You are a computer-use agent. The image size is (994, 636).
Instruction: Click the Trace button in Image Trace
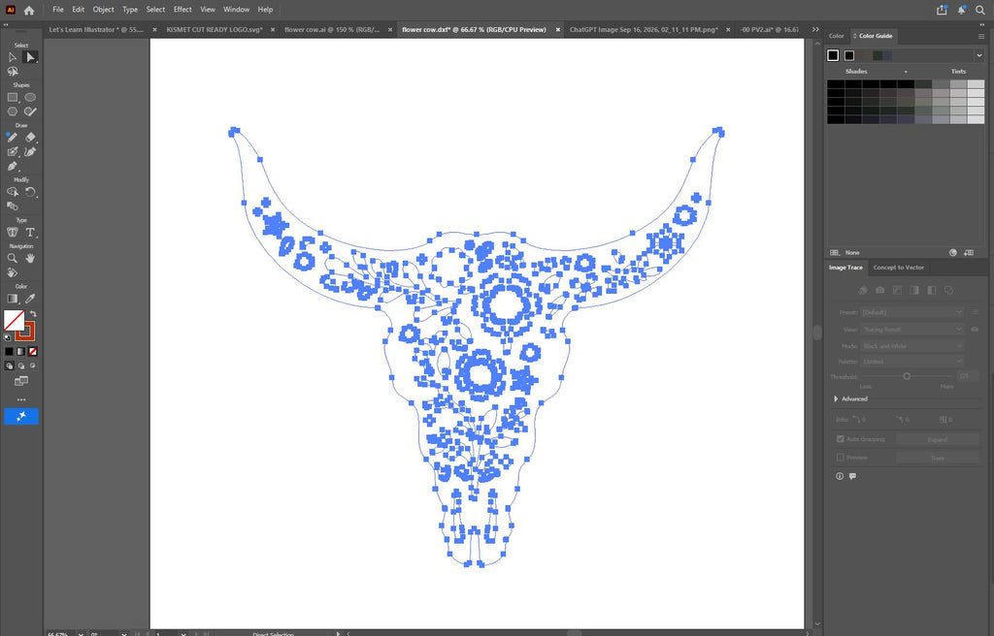click(938, 458)
